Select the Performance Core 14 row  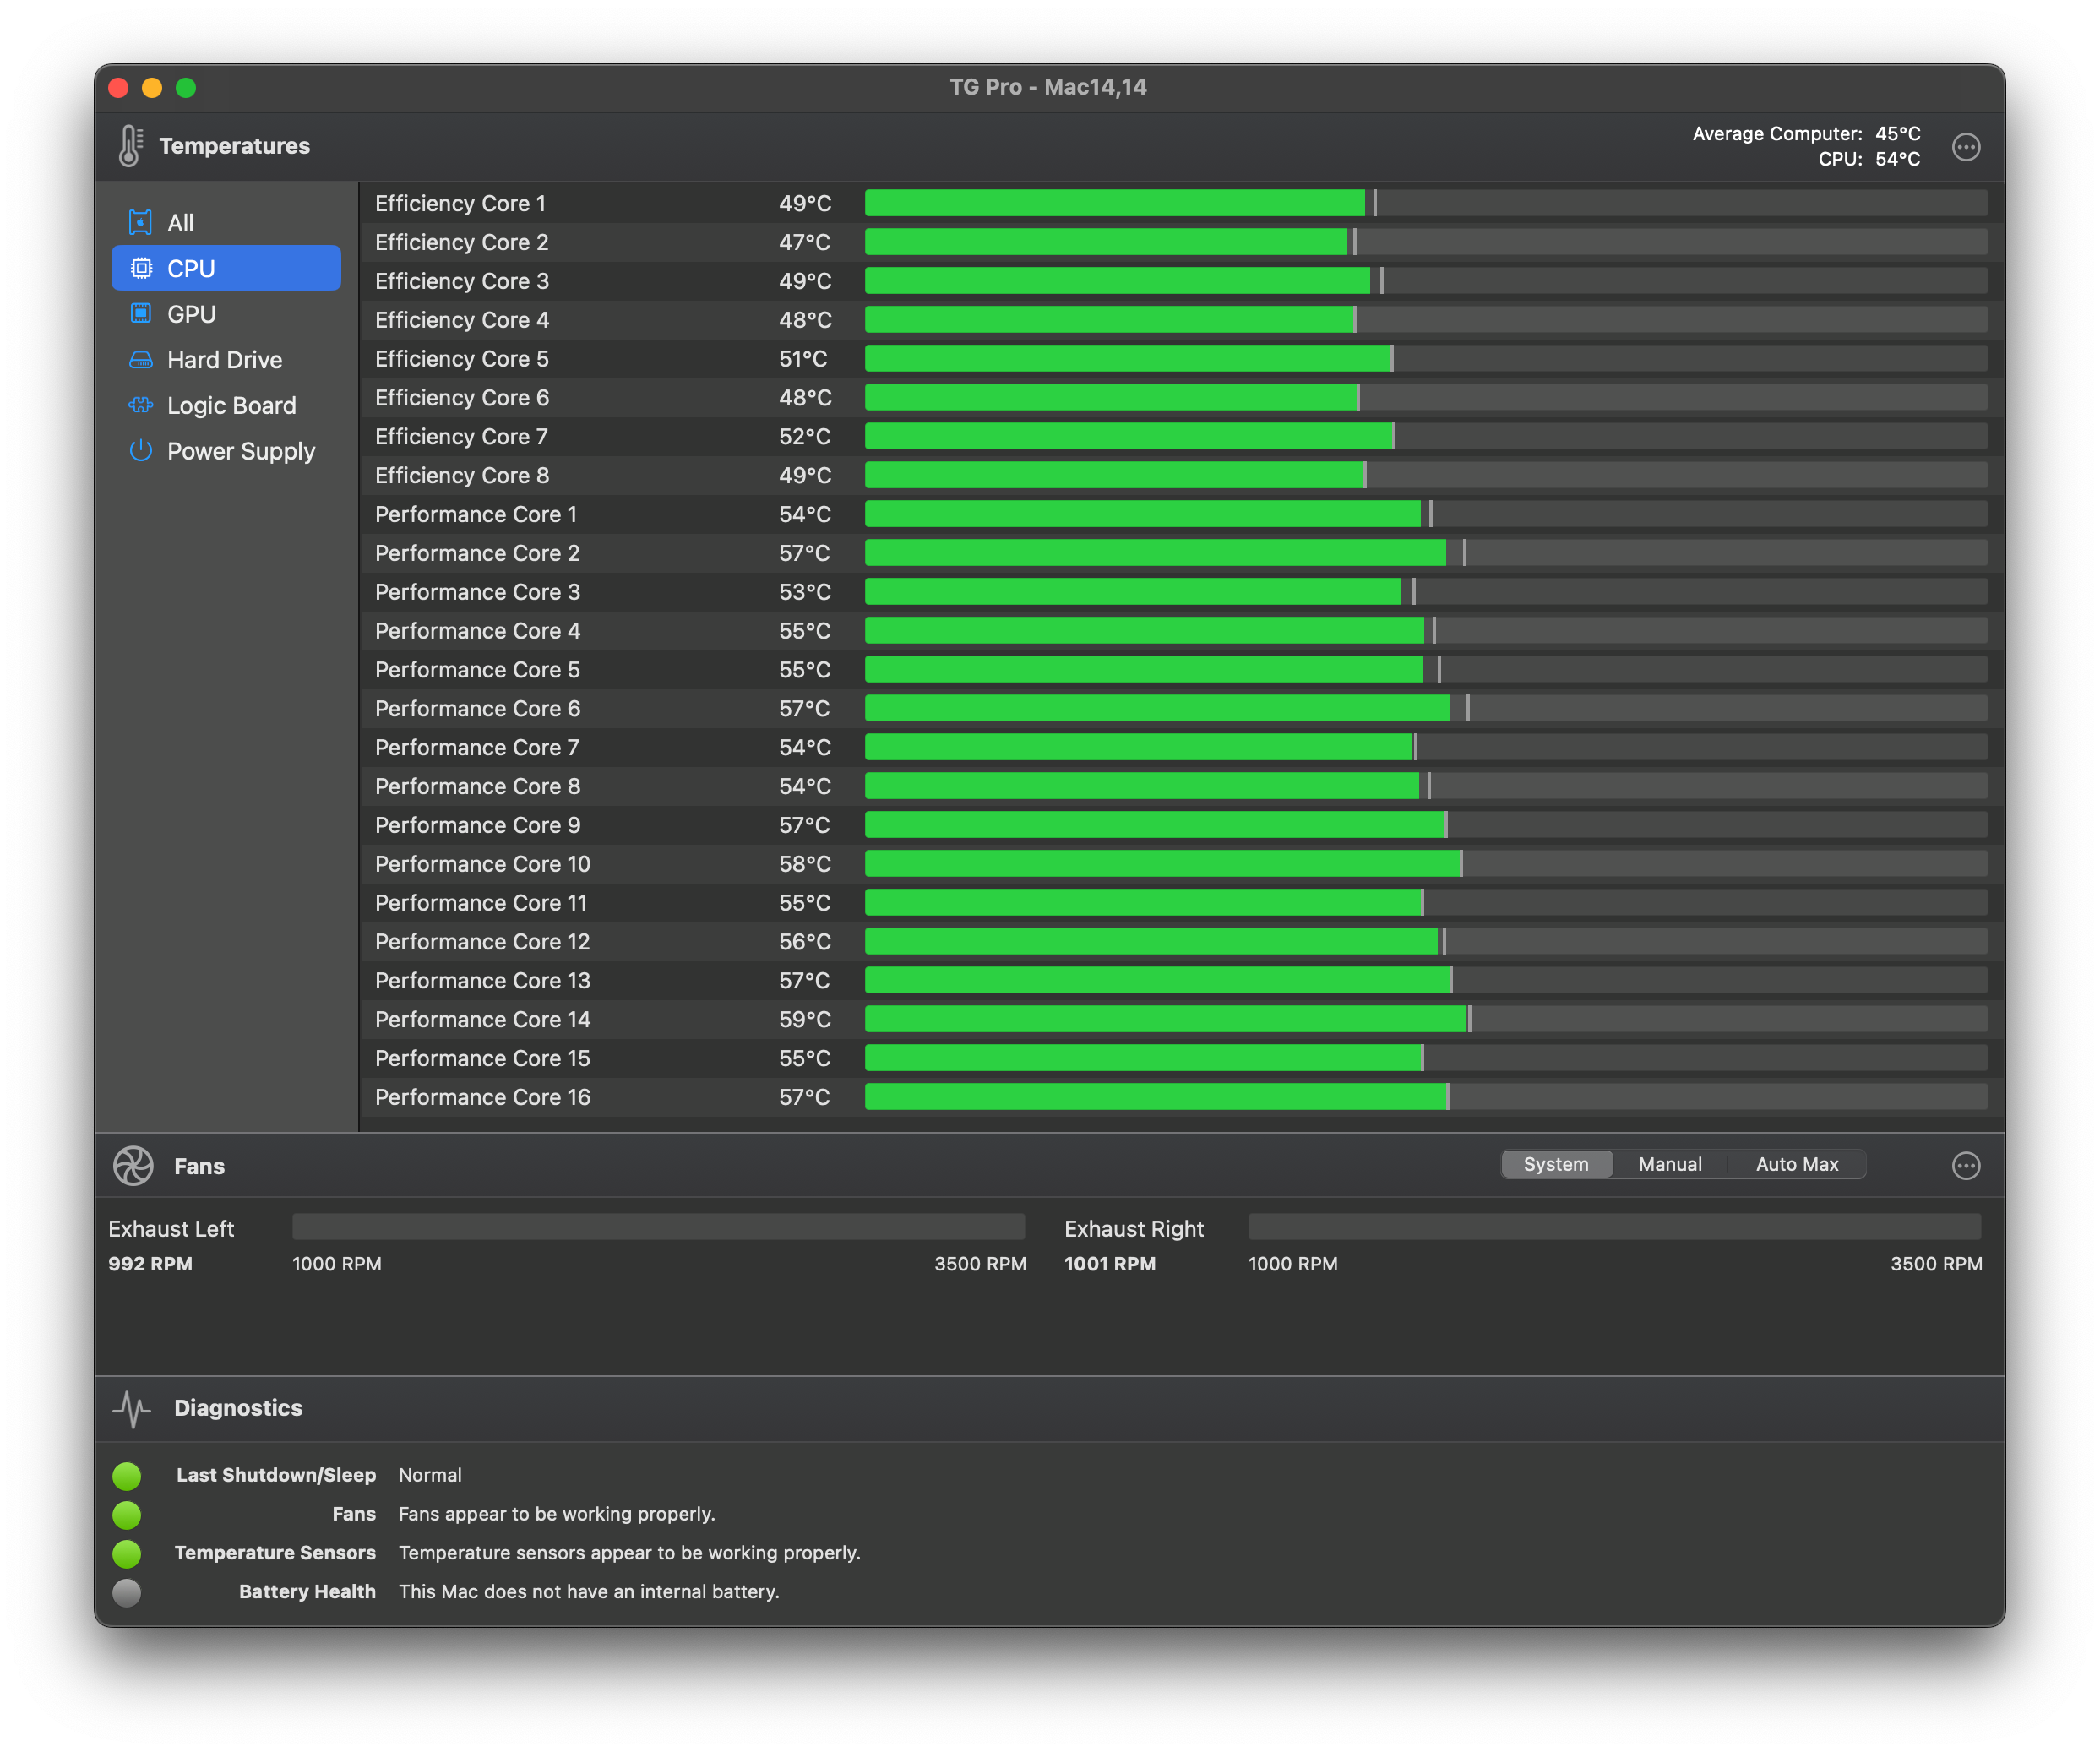(x=482, y=1019)
